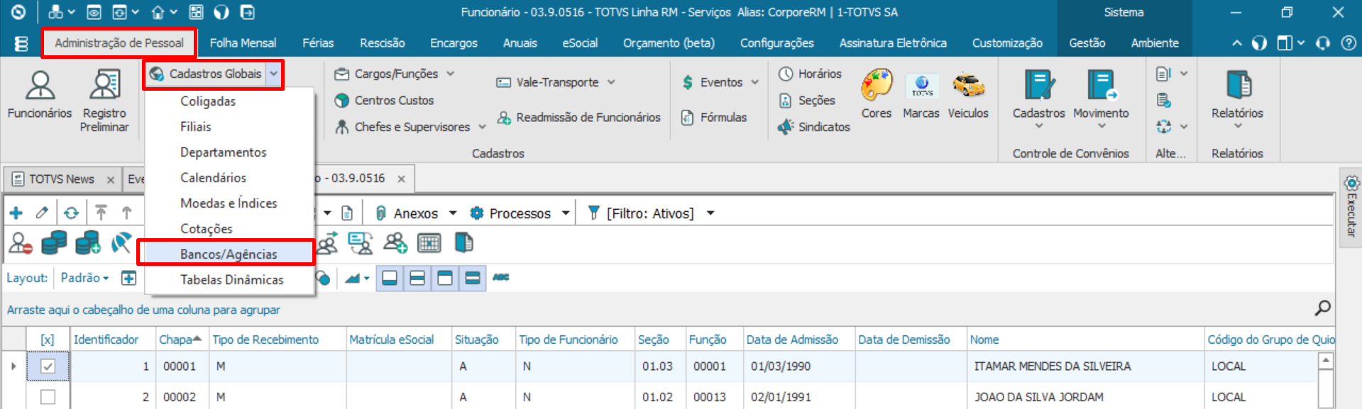Toggle the top panel layout button
Image resolution: width=1362 pixels, height=409 pixels.
tap(445, 278)
